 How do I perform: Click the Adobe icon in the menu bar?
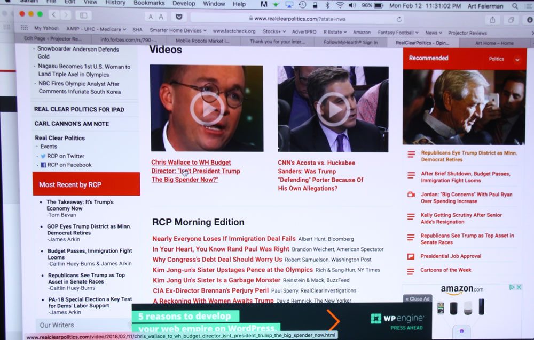point(264,4)
